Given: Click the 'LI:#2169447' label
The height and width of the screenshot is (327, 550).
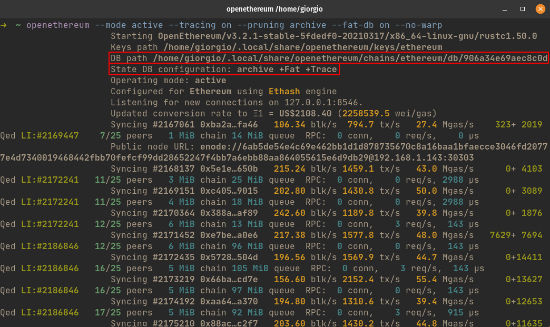Looking at the screenshot, I should pyautogui.click(x=50, y=136).
